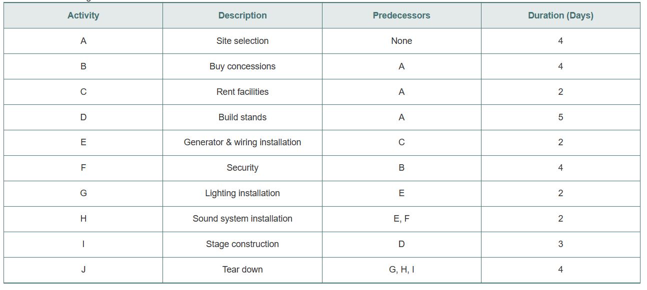
Task: Click the Predecessors column header
Action: 401,15
